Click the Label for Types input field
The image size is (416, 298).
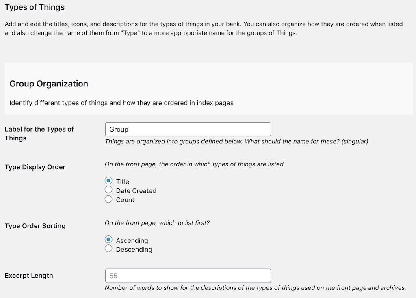(188, 130)
